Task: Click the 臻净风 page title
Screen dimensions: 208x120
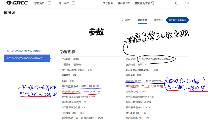Action: 10,13
